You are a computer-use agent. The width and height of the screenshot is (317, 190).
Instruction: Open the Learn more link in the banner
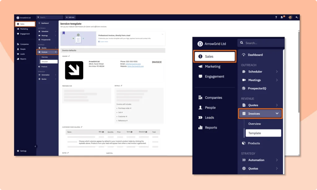[x=104, y=42]
